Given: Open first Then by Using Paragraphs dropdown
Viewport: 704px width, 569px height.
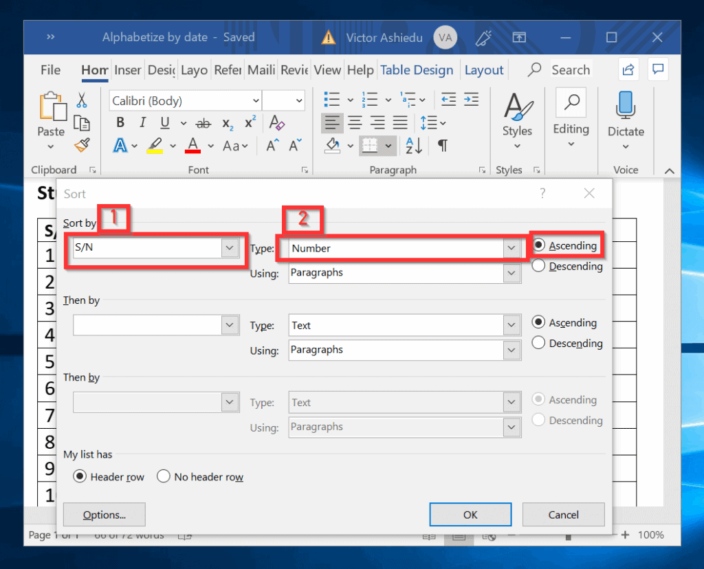Looking at the screenshot, I should pos(511,350).
